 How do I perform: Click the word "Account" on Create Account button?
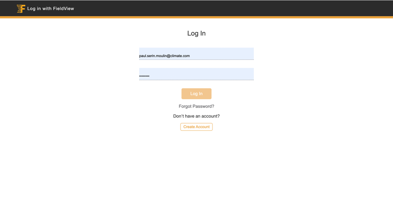point(203,127)
